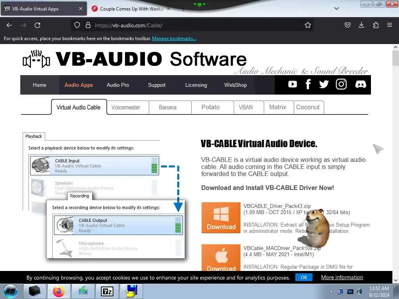Select the Coconut tab

tap(309, 107)
